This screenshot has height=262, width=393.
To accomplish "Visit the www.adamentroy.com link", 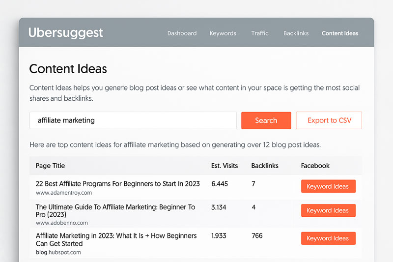I will tap(64, 193).
